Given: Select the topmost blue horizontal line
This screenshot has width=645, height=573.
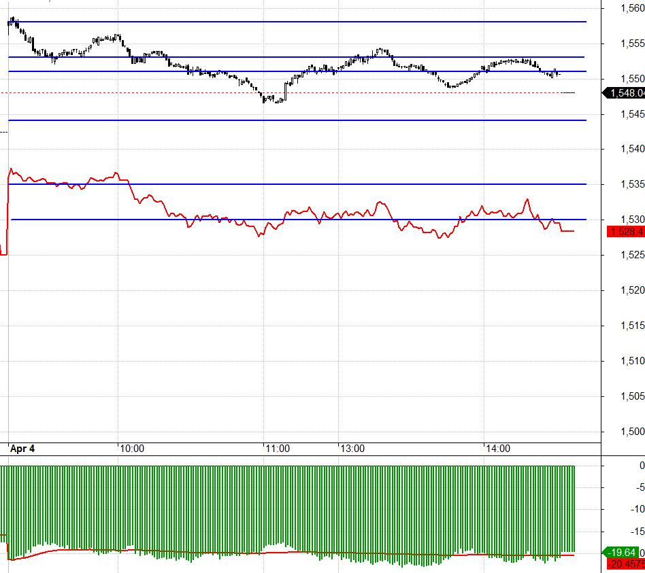Looking at the screenshot, I should (306, 22).
